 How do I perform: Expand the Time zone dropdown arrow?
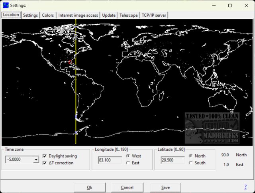click(36, 160)
